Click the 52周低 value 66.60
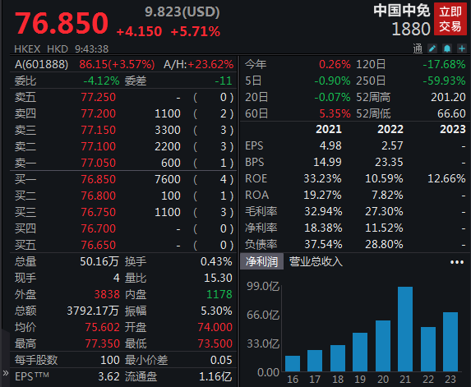This screenshot has width=471, height=387. (x=451, y=113)
